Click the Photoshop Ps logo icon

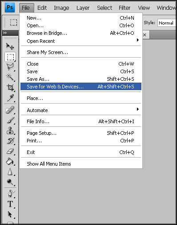[10, 7]
